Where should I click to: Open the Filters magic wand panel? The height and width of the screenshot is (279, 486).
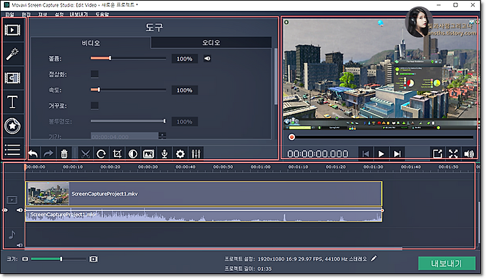tap(12, 54)
